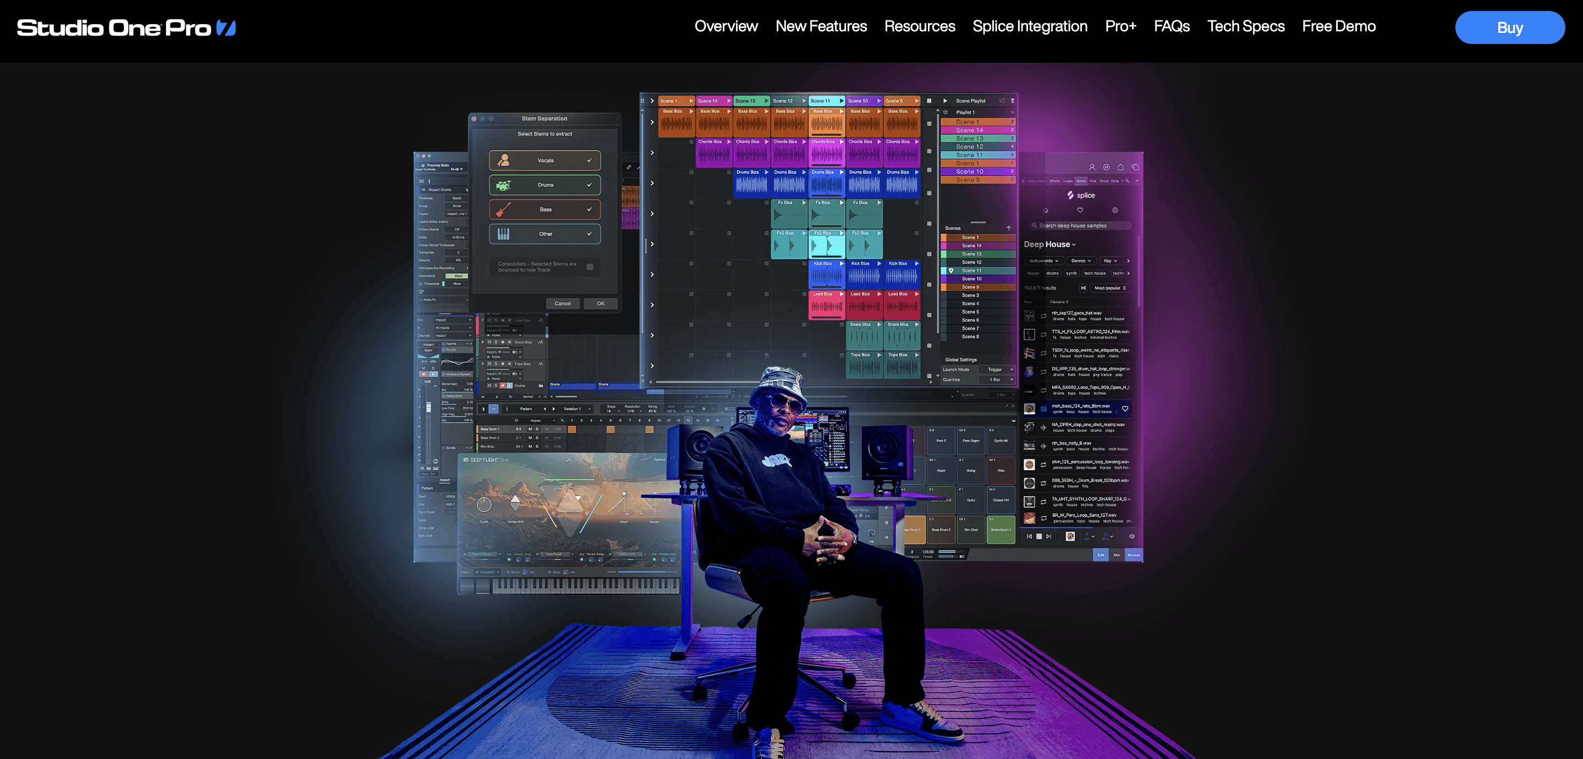1583x759 pixels.
Task: Favorite msh_bass_124_rate_Bbm.wav with its heart toggle
Action: [x=1125, y=409]
